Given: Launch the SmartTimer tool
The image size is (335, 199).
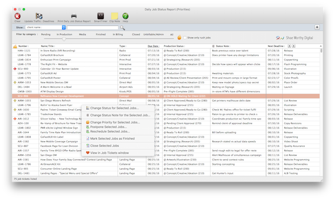Looking at the screenshot, I should tap(100, 16).
